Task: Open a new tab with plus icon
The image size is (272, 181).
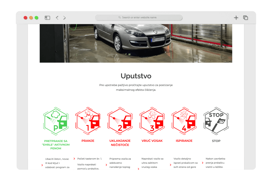Action: pos(236,18)
